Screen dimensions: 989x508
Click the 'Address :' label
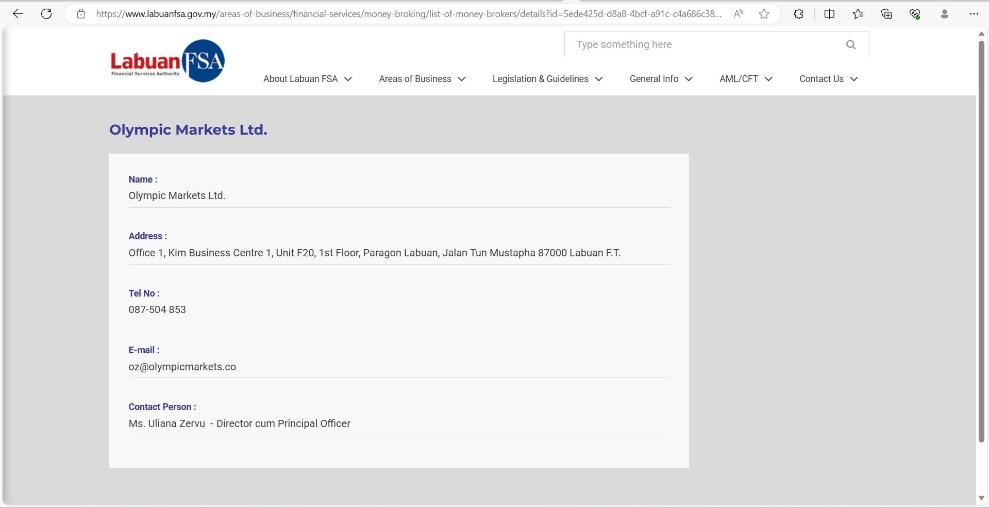[x=148, y=236]
